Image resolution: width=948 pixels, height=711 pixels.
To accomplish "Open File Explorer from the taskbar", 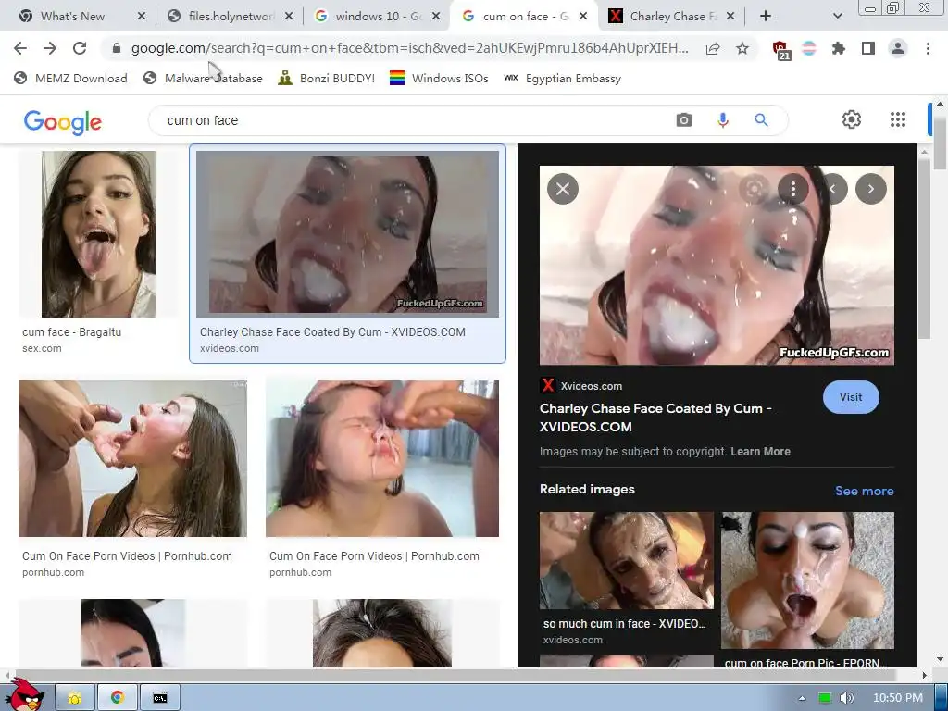I will tap(75, 698).
